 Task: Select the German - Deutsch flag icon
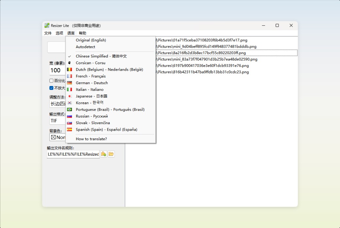pos(69,83)
